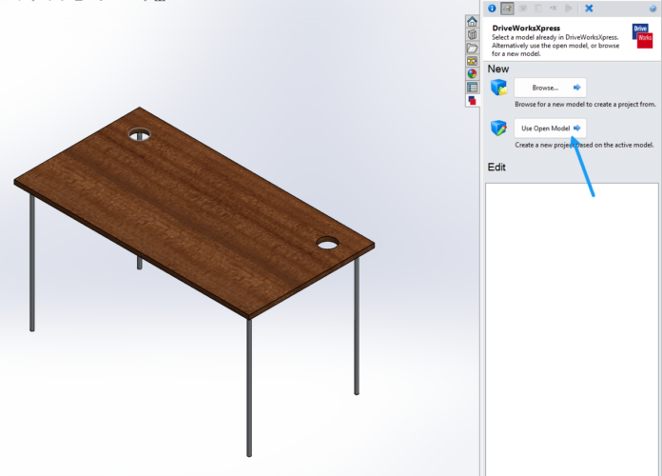Open SOLIDWORKS Resources home tab
Screen dimensions: 662x476
pyautogui.click(x=472, y=21)
